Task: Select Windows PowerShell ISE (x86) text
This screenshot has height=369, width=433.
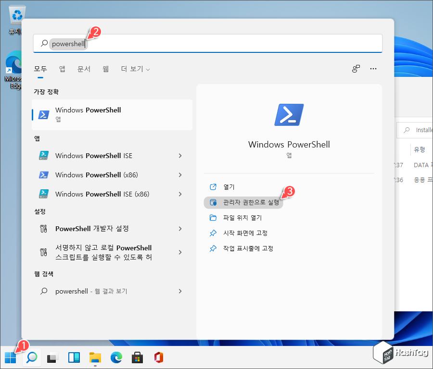Action: point(102,194)
